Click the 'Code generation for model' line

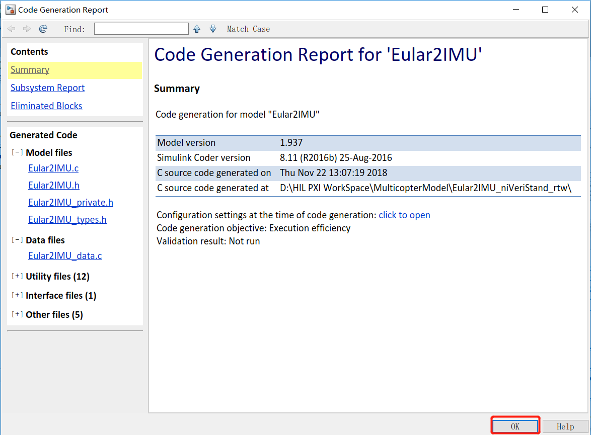(238, 115)
